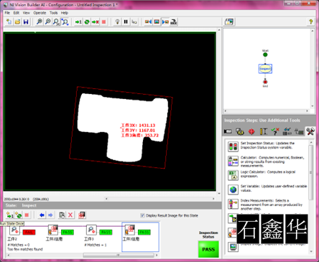Open the Help menu
This screenshot has width=319, height=262.
pos(65,13)
